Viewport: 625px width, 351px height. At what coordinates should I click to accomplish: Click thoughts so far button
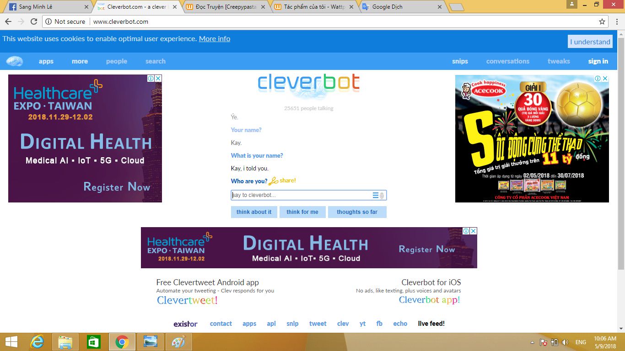(357, 212)
